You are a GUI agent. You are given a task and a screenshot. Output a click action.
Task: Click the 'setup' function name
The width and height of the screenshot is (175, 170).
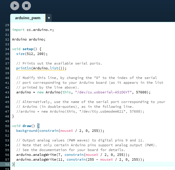click(x=28, y=49)
